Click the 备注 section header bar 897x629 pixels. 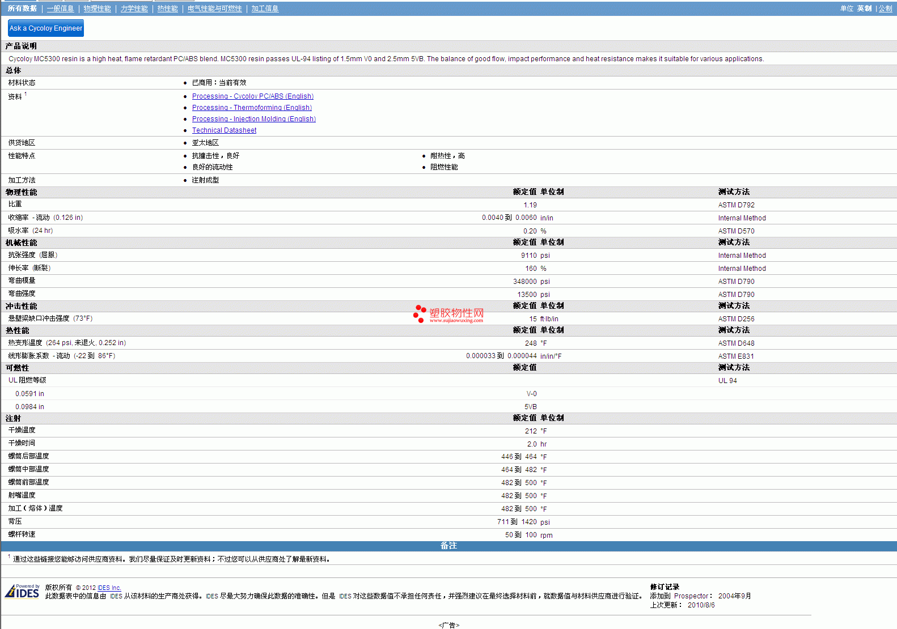[448, 546]
